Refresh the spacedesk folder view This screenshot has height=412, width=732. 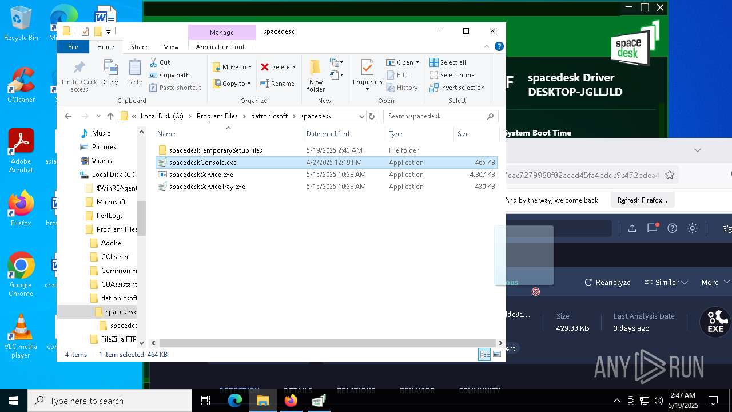click(372, 116)
